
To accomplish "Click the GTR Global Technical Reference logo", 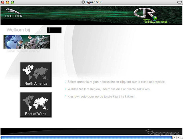I will coord(150,15).
